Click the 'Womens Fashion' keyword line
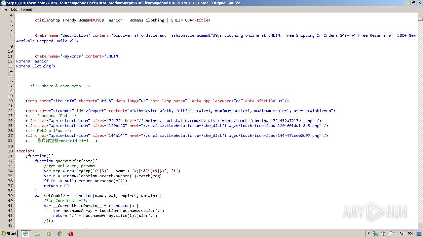Image resolution: width=423 pixels, height=238 pixels. (32, 61)
